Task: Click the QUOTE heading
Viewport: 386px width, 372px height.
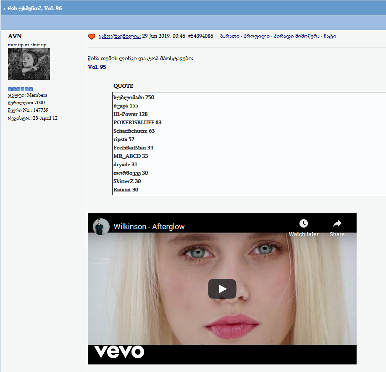Action: (x=123, y=86)
